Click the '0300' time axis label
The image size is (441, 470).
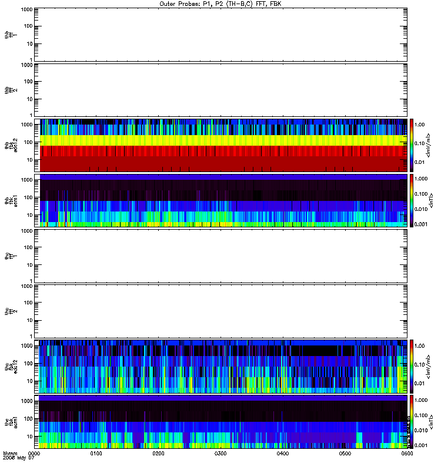(220, 454)
